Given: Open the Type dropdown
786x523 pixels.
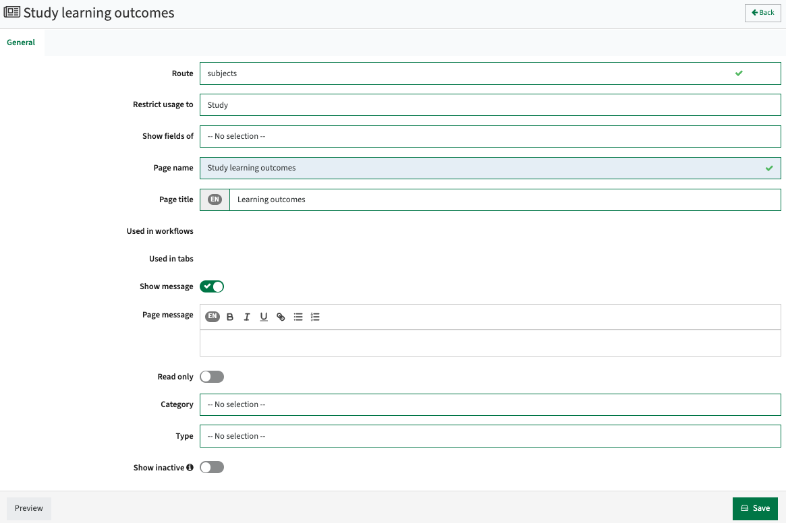Looking at the screenshot, I should 490,436.
